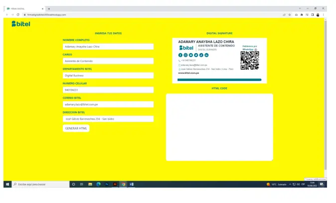Open a new browser tab with plus

[49, 9]
